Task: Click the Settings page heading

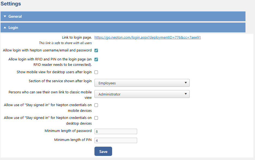Action: pyautogui.click(x=11, y=4)
